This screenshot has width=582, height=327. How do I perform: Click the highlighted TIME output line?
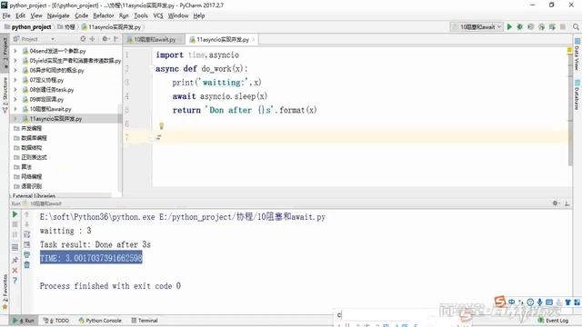click(91, 258)
